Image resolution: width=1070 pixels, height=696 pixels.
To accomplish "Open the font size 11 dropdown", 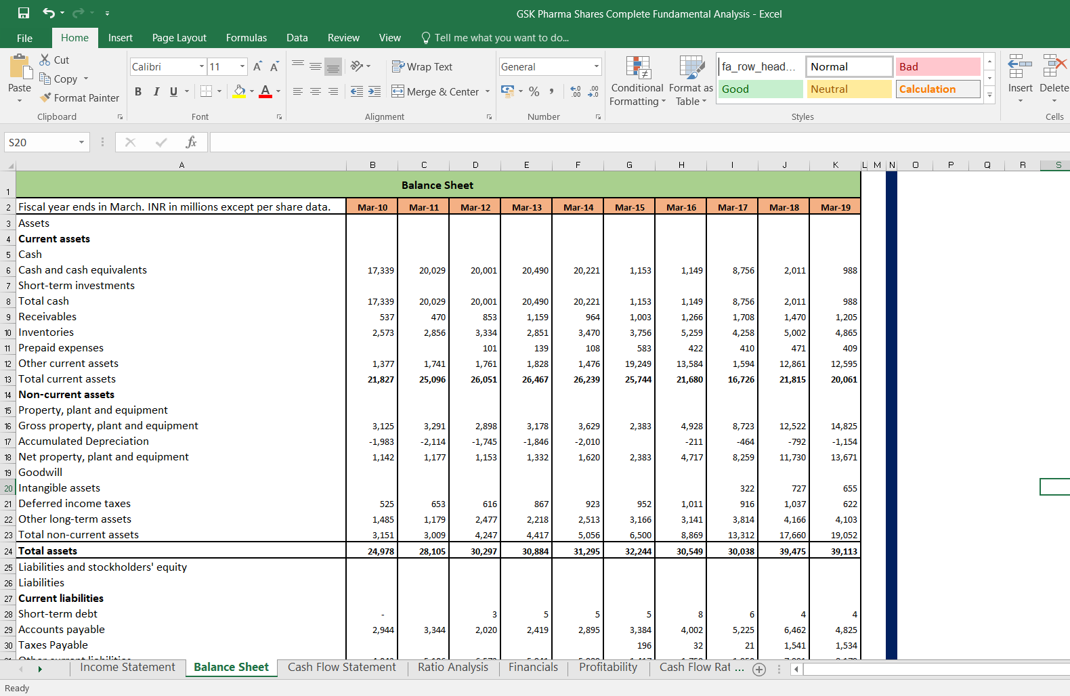I will (x=242, y=66).
